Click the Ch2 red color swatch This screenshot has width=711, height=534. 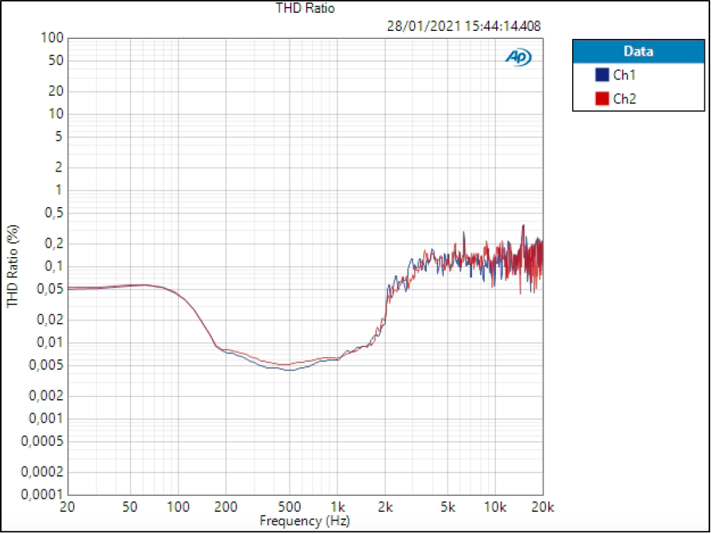[x=601, y=98]
